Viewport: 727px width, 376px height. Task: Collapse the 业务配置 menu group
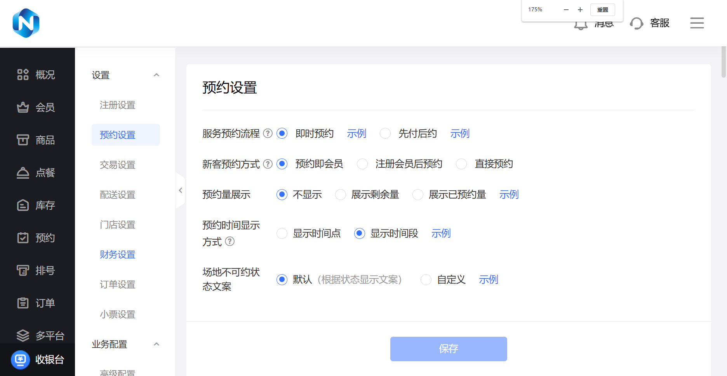[x=157, y=344]
